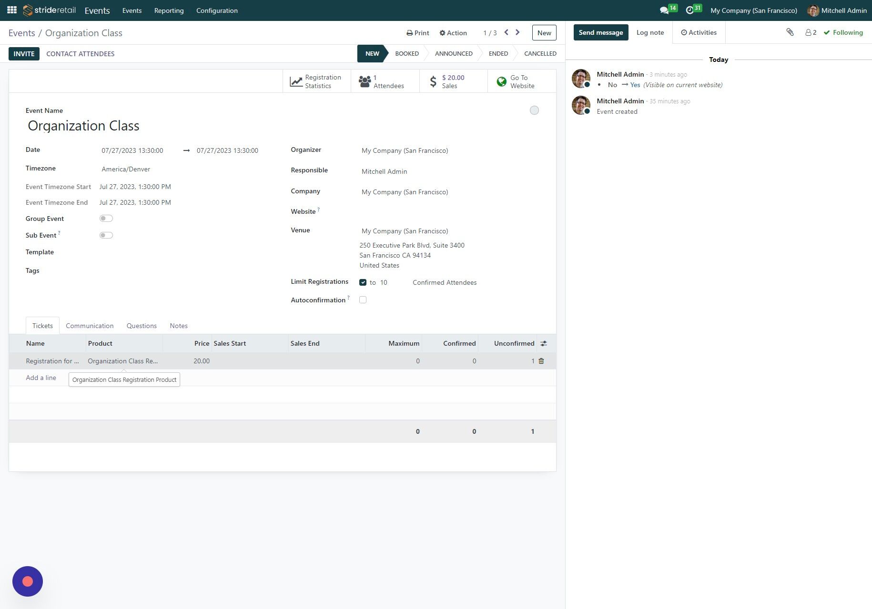This screenshot has width=872, height=609.
Task: Open the Company field dropdown
Action: click(449, 192)
